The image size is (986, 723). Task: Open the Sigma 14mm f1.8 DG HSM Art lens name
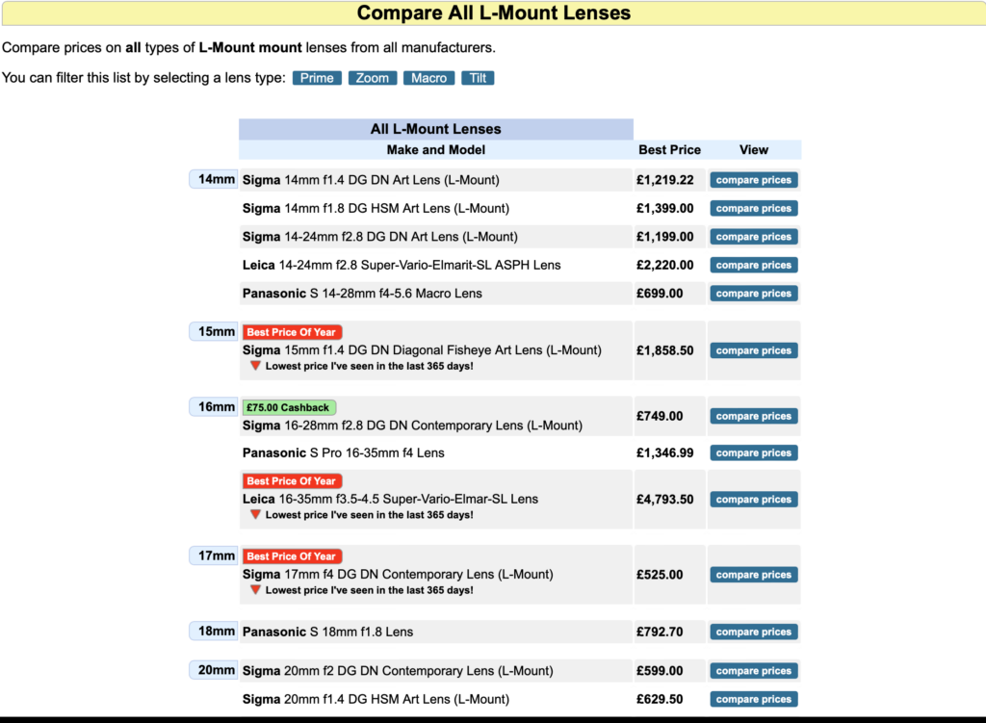[x=376, y=208]
